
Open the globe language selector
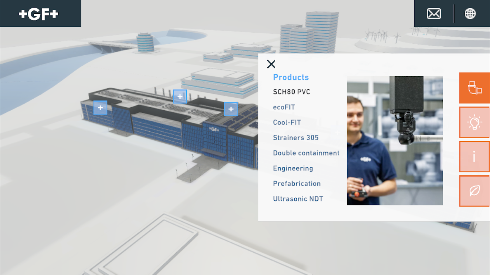470,13
